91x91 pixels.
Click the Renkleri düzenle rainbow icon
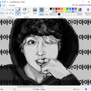click(x=80, y=10)
